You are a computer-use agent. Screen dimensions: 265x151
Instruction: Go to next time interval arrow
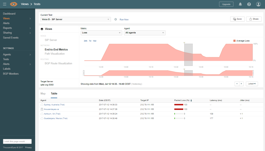(x=241, y=84)
